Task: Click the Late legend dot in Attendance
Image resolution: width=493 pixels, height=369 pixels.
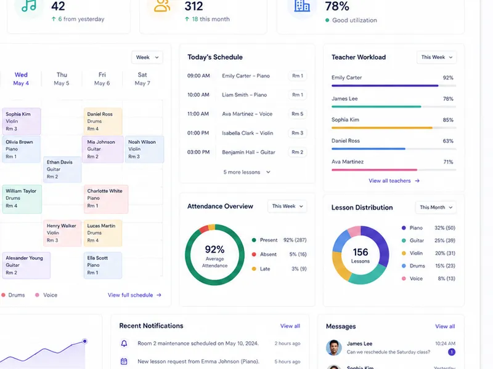Action: (x=254, y=269)
